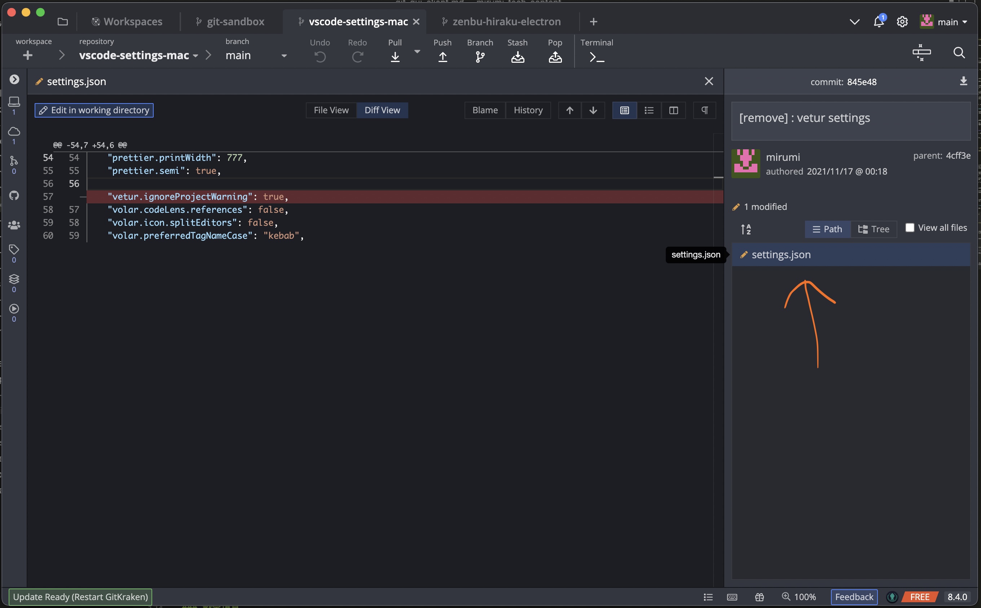Open GitHub section in left sidebar
This screenshot has height=608, width=981.
14,195
